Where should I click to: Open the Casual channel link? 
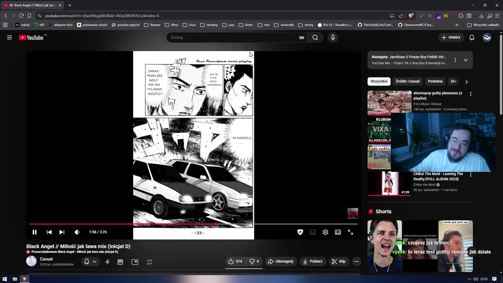[46, 259]
